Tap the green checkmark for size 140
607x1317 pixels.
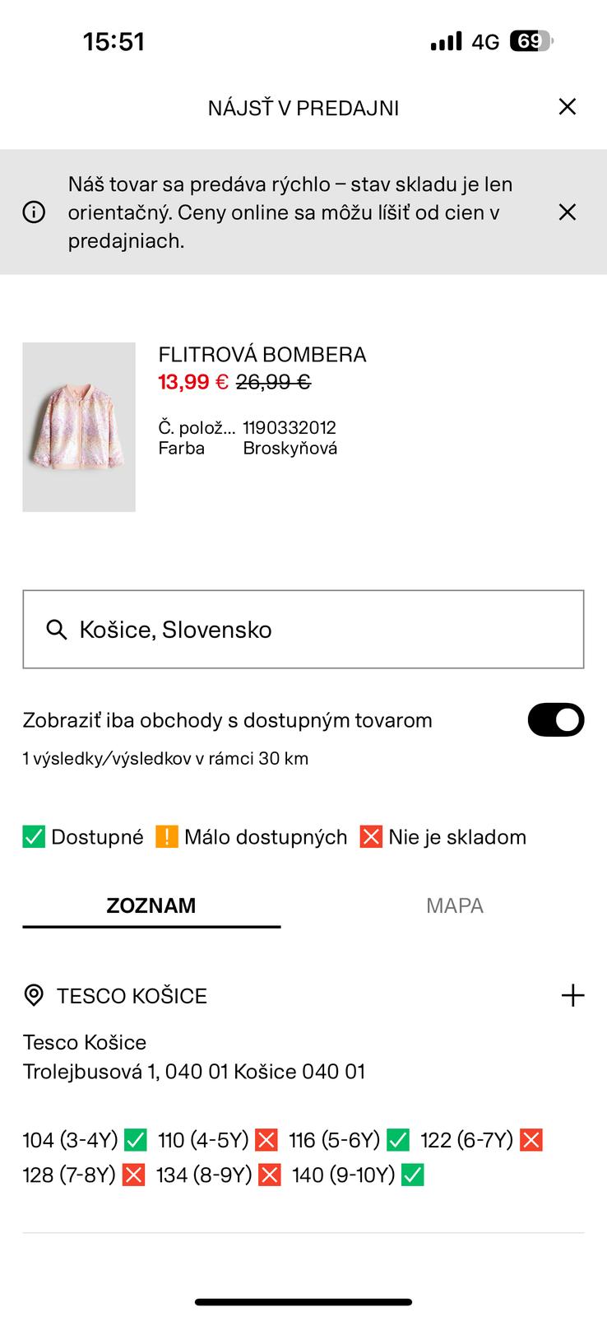413,1175
